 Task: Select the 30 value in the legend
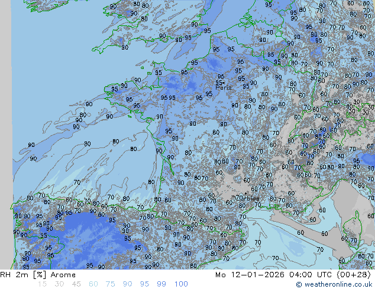coord(59,284)
